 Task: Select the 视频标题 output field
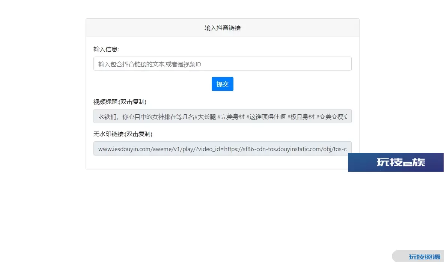point(222,116)
